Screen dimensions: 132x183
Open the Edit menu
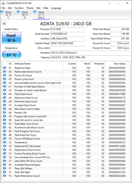coord(10,8)
